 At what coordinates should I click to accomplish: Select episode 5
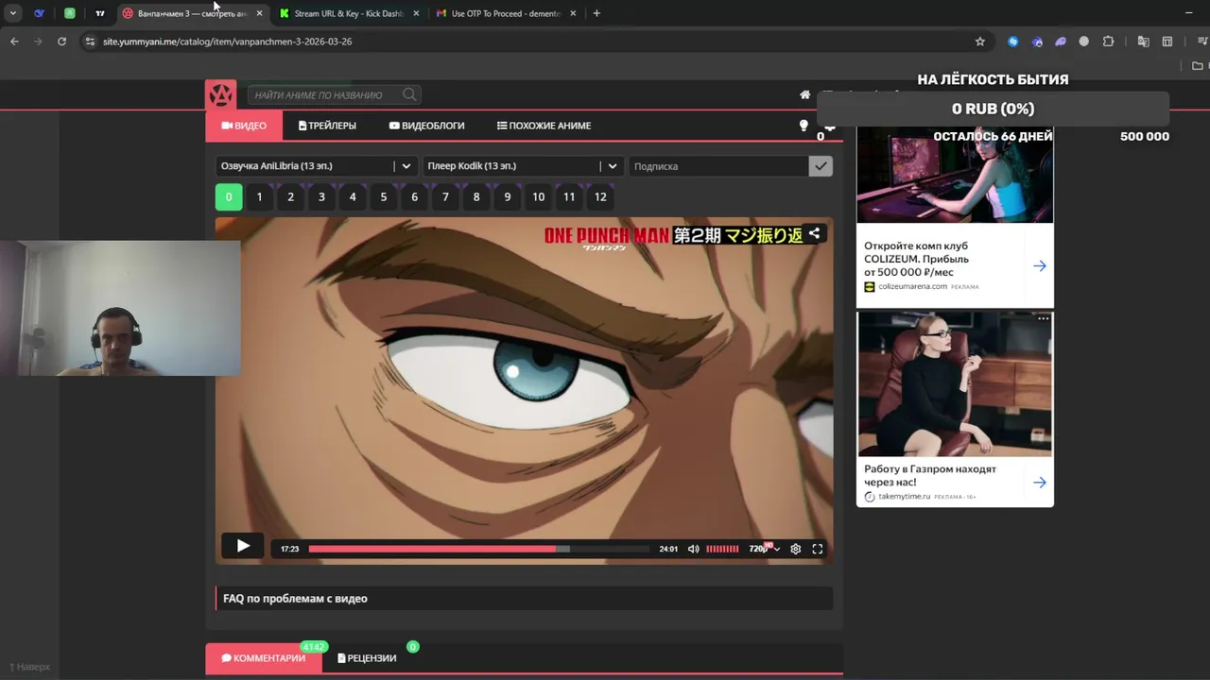pos(384,196)
